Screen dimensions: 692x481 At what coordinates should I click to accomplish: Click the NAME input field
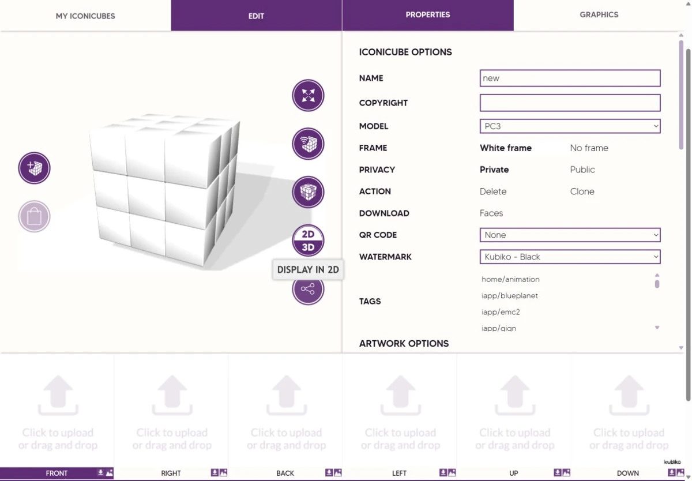(570, 78)
